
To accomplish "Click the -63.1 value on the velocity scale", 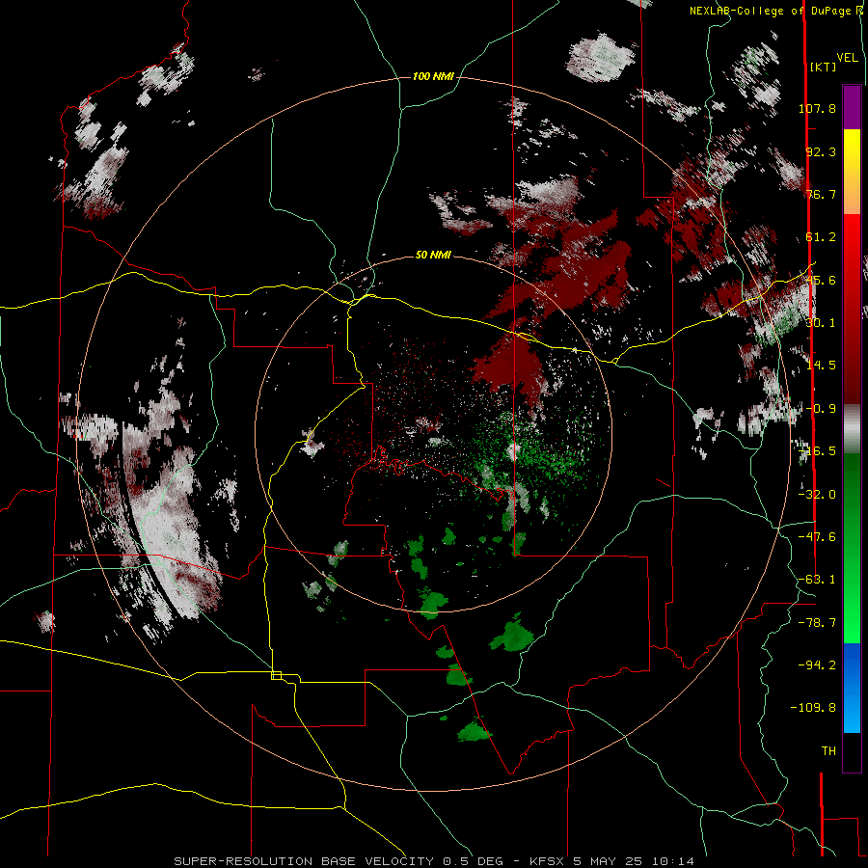I will point(817,580).
